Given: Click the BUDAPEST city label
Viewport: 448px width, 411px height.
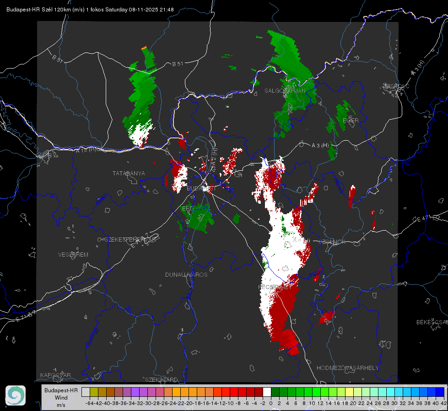Looking at the screenshot, I should tap(201, 189).
